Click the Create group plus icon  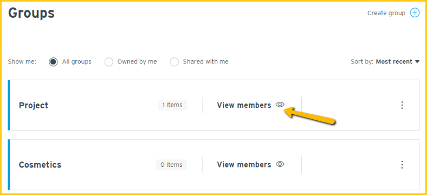pyautogui.click(x=415, y=13)
